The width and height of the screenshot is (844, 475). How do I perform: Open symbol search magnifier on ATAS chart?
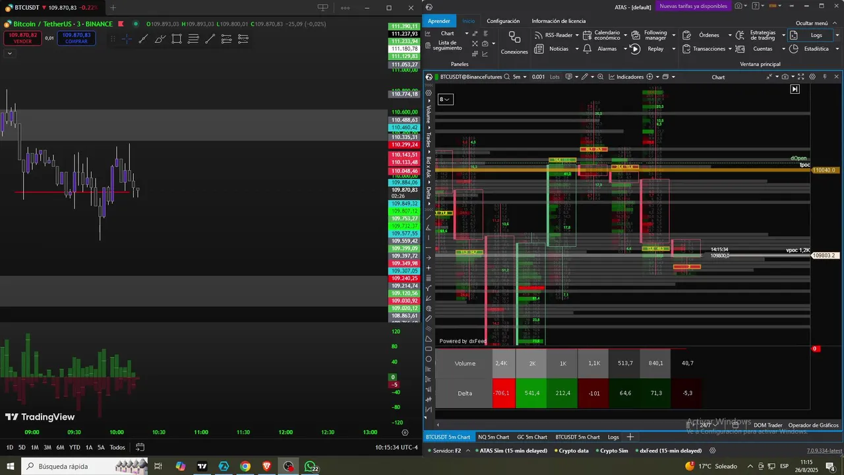click(x=507, y=77)
